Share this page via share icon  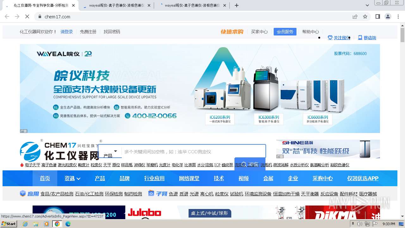point(355,16)
